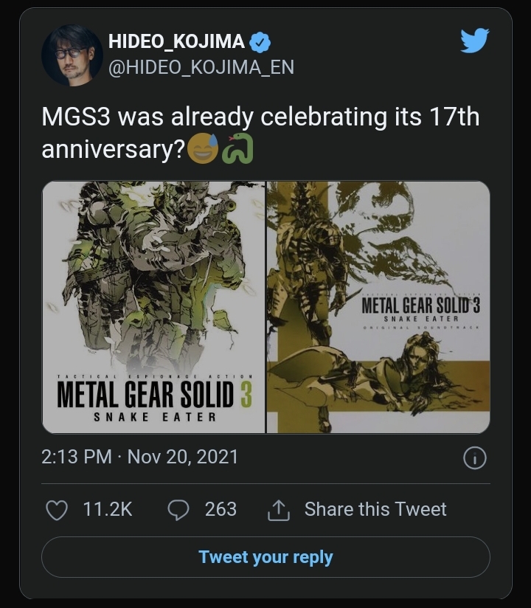The height and width of the screenshot is (608, 531).
Task: Click the blue verified badge
Action: pos(260,42)
